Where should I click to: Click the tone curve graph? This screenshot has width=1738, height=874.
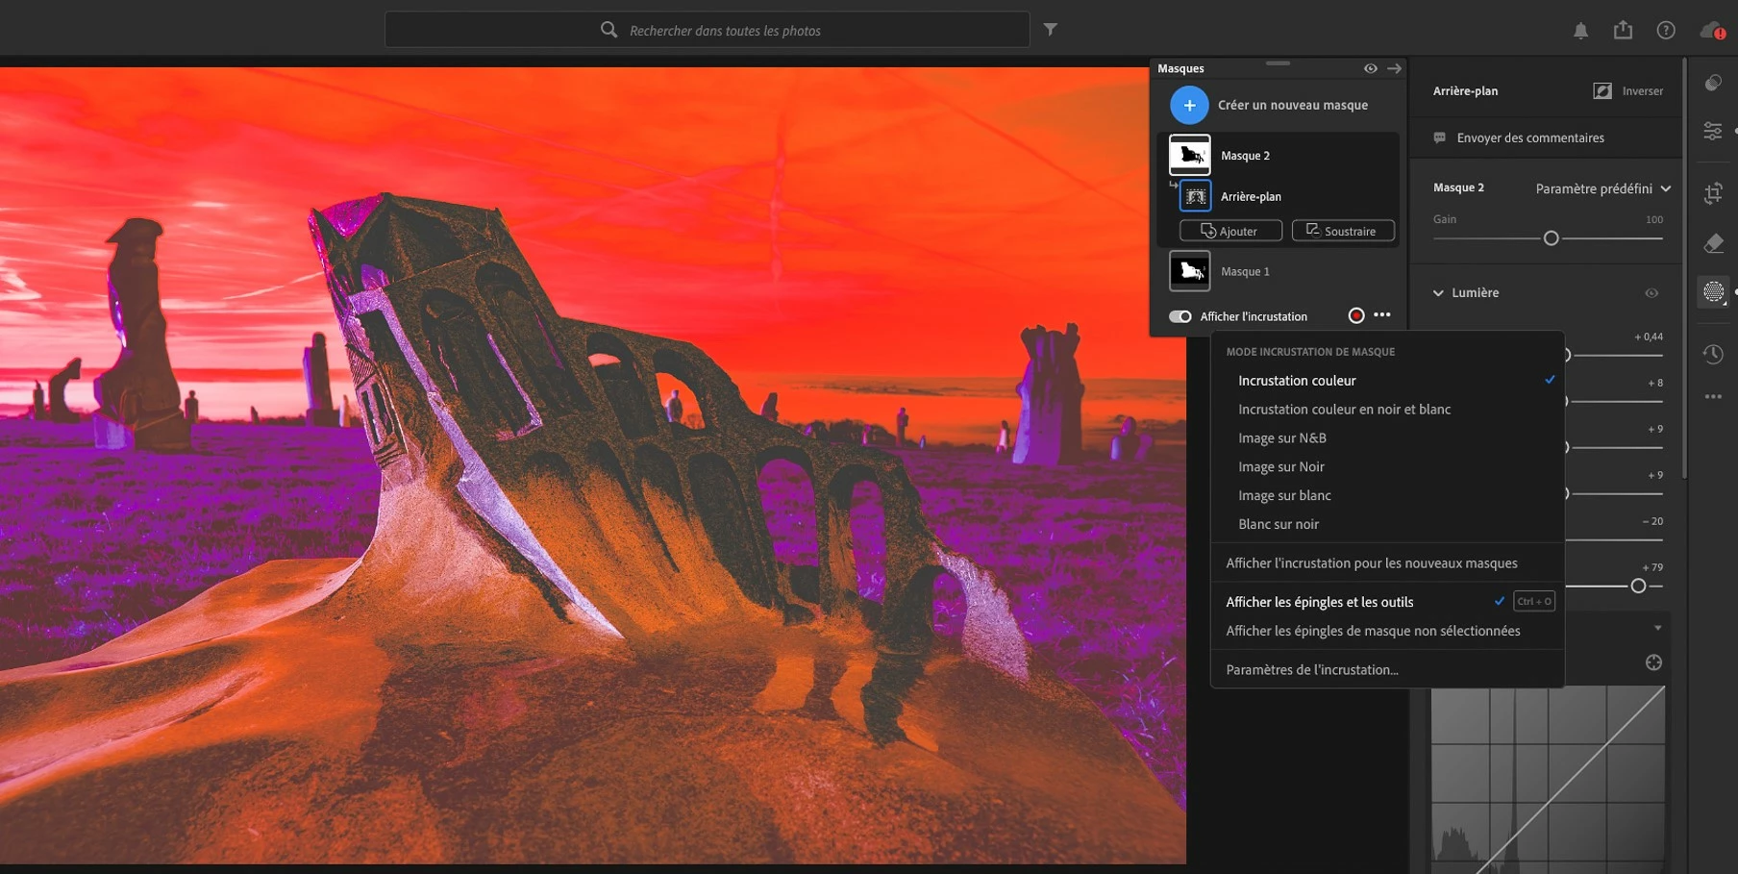pos(1548,780)
